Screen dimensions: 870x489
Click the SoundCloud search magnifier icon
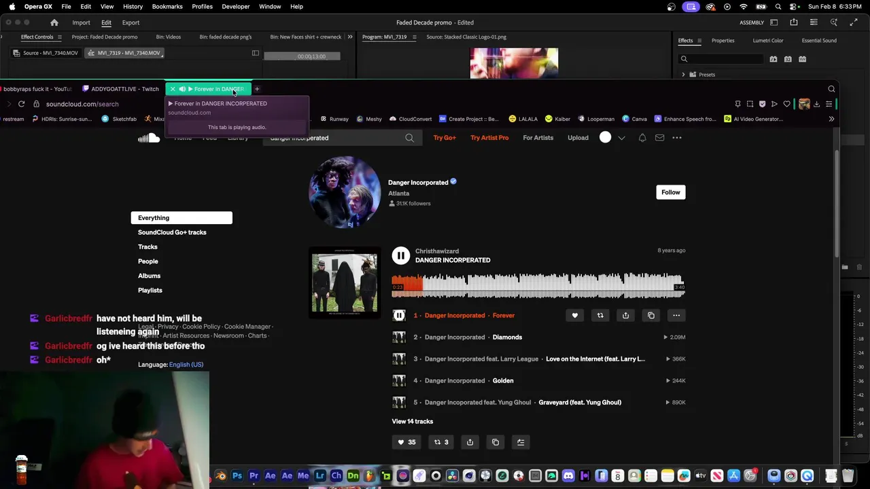(x=409, y=138)
